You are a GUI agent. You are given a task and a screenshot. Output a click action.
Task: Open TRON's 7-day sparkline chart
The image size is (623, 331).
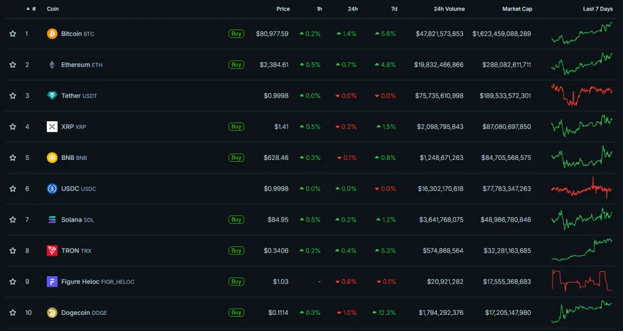582,249
